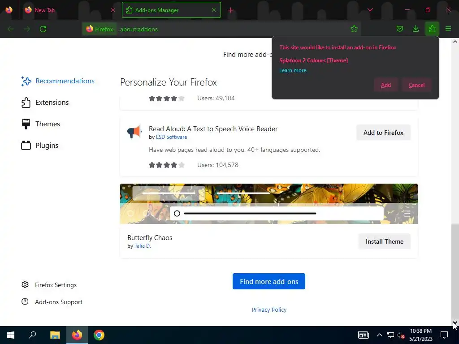The width and height of the screenshot is (459, 344).
Task: Cancel the add-on installation prompt
Action: [x=416, y=85]
